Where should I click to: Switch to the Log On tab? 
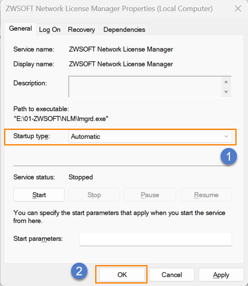point(49,30)
